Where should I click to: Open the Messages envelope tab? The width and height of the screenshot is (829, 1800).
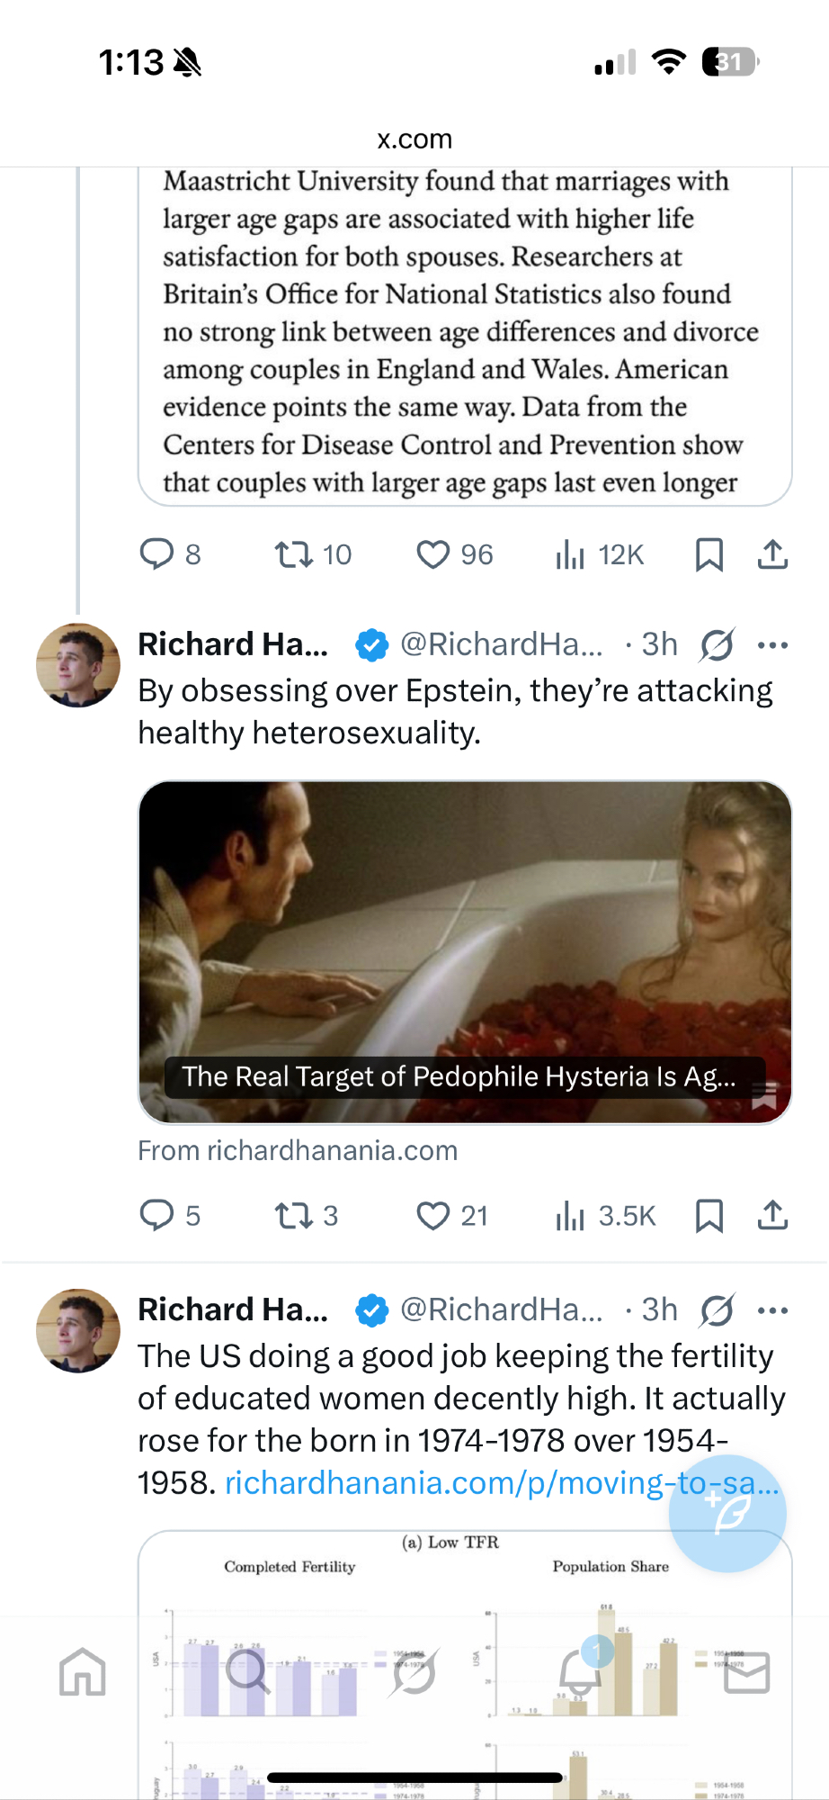(x=746, y=1672)
